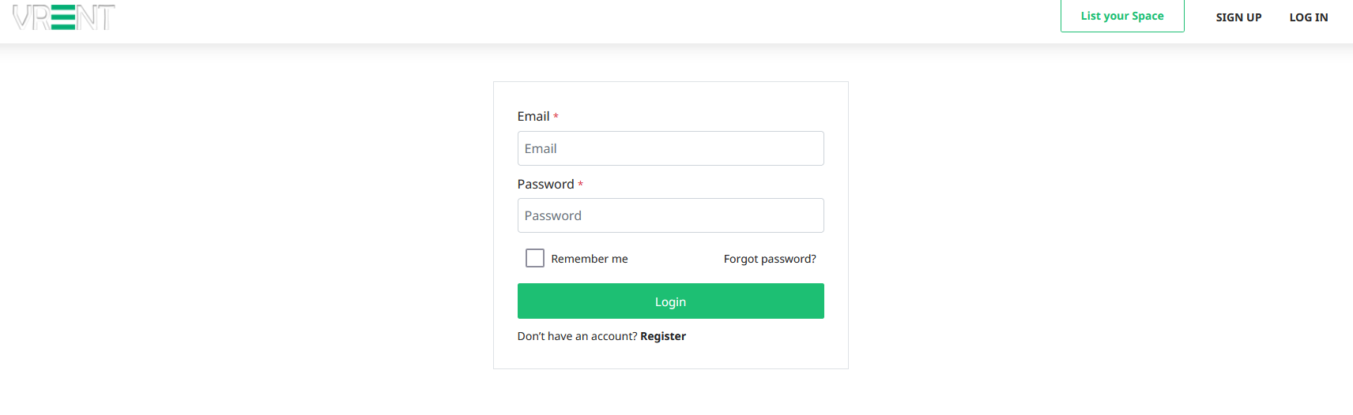Tick the Remember me checkbox
The image size is (1353, 415).
[535, 258]
